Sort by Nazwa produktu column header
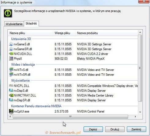150x136 pixels. click(107, 33)
